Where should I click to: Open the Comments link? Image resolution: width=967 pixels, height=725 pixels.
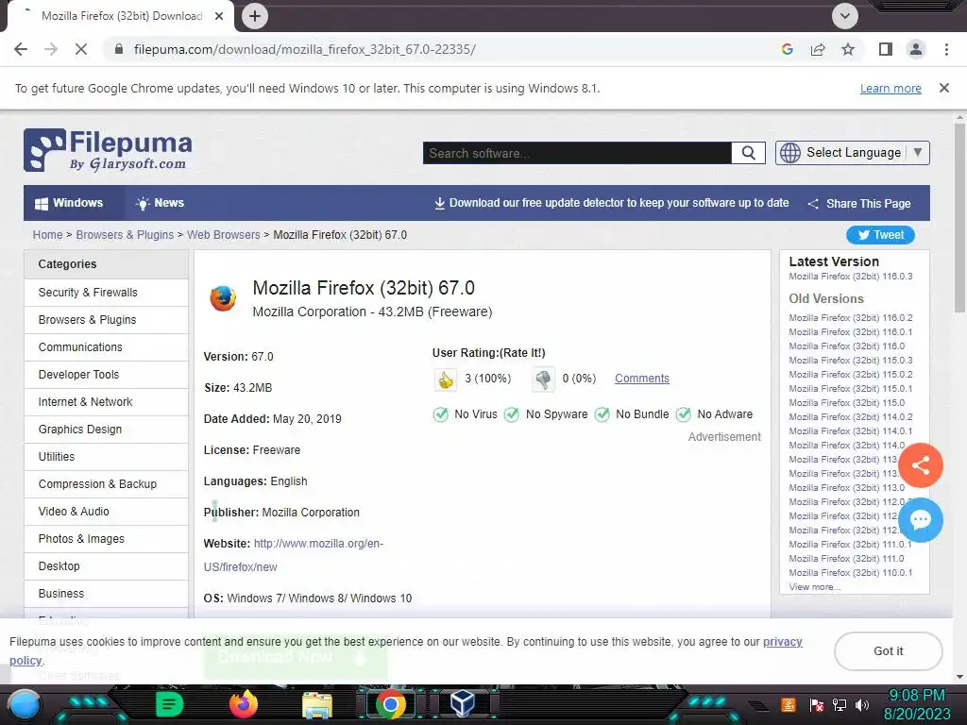point(641,379)
